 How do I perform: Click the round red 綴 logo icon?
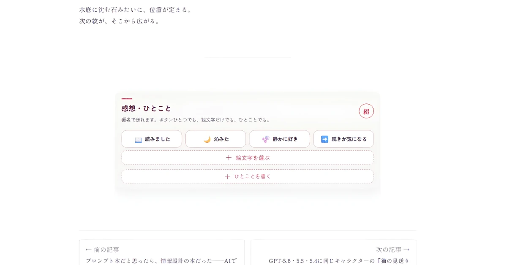pos(366,111)
